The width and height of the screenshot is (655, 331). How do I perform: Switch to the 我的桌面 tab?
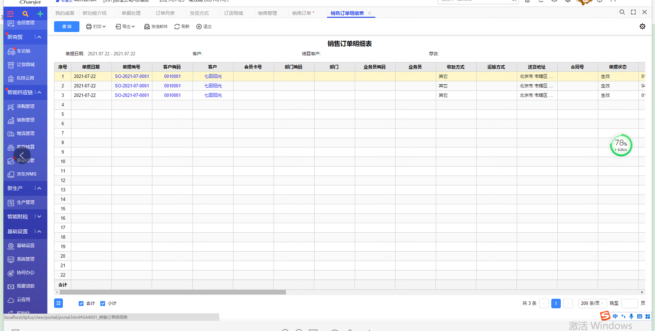65,13
